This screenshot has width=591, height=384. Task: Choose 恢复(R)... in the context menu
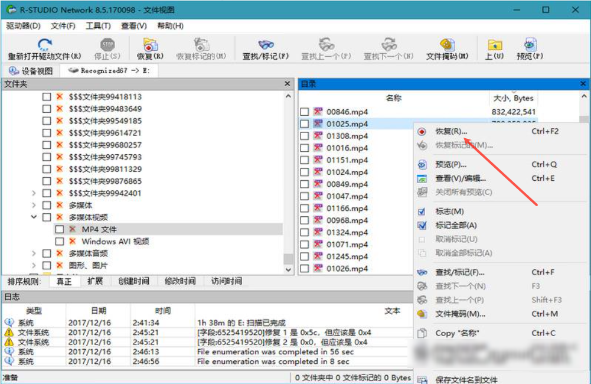(x=451, y=131)
